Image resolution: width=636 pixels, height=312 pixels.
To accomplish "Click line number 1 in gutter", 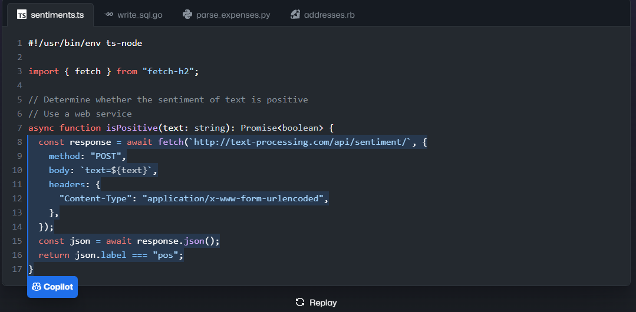I will tap(20, 43).
